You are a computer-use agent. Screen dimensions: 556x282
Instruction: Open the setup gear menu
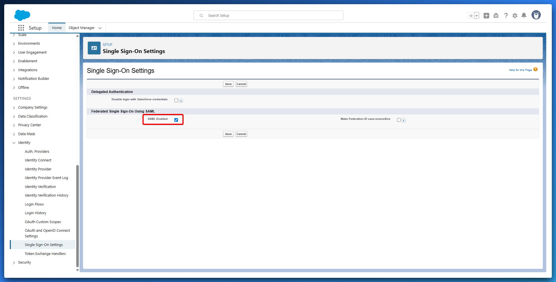(515, 16)
